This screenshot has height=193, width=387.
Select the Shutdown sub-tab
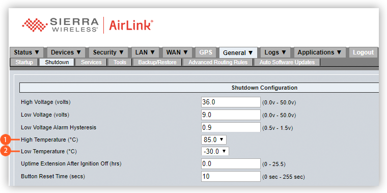pyautogui.click(x=57, y=62)
